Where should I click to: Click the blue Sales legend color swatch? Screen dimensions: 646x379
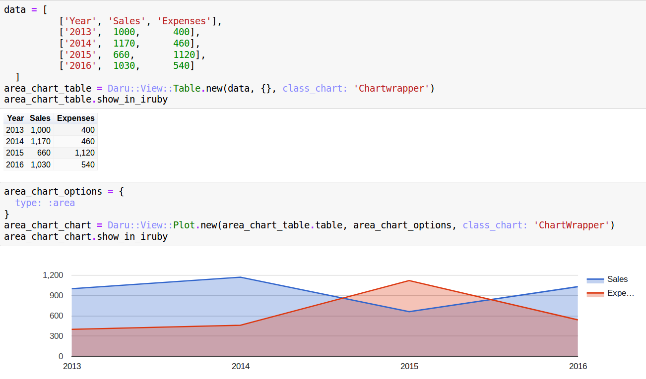[x=595, y=280]
